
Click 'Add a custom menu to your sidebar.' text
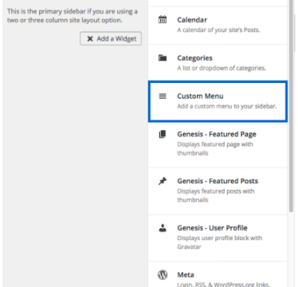pos(227,106)
